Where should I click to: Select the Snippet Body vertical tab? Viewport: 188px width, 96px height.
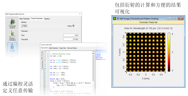pyautogui.click(x=42, y=65)
